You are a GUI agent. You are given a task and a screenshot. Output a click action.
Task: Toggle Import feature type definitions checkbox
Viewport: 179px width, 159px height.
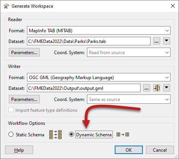[11, 110]
